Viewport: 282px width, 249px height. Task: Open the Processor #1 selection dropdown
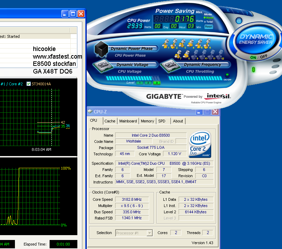pos(149,233)
